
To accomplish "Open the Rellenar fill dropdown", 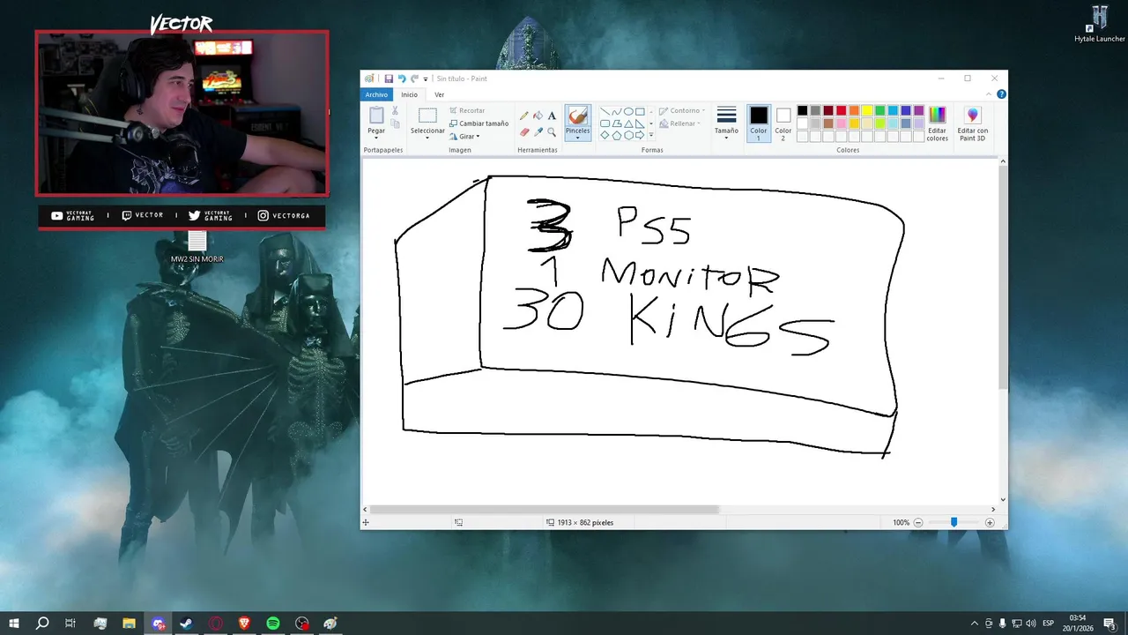I will click(679, 123).
